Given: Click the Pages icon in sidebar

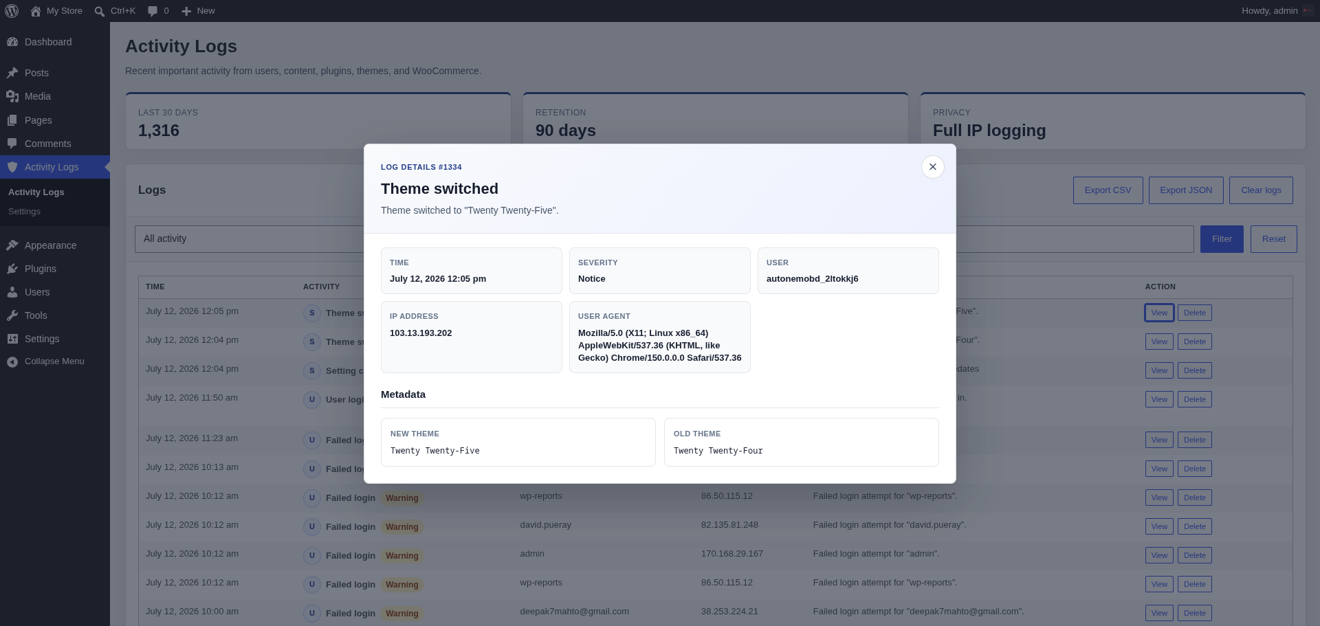Looking at the screenshot, I should [12, 120].
